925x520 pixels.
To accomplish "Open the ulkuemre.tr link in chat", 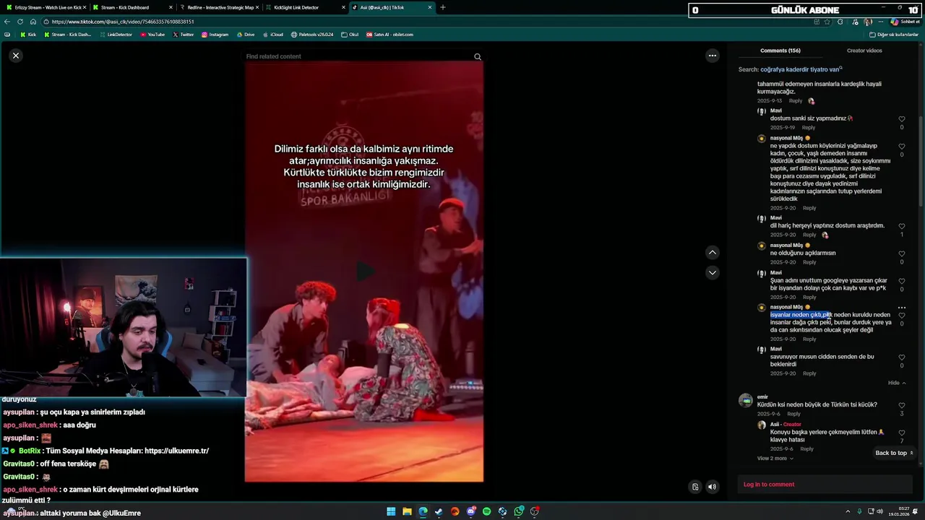I will pos(176,451).
